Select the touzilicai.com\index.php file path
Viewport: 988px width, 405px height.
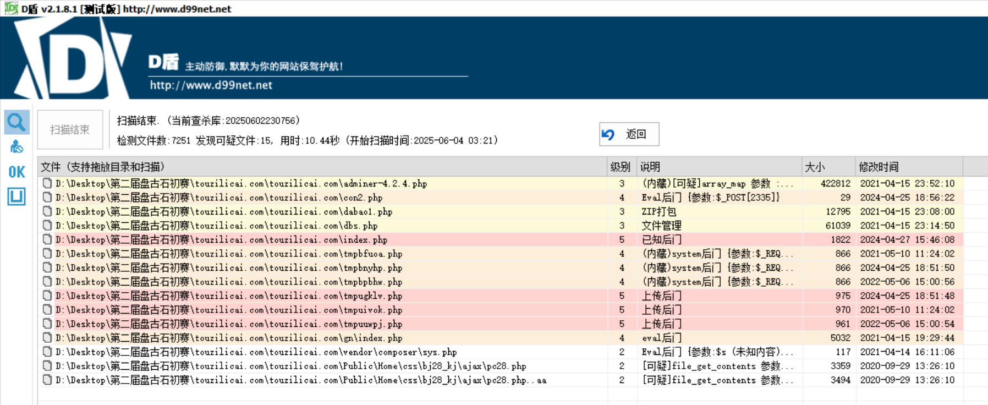tap(221, 239)
